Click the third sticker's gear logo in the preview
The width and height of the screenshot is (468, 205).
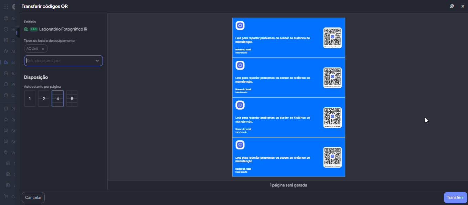[x=240, y=105]
